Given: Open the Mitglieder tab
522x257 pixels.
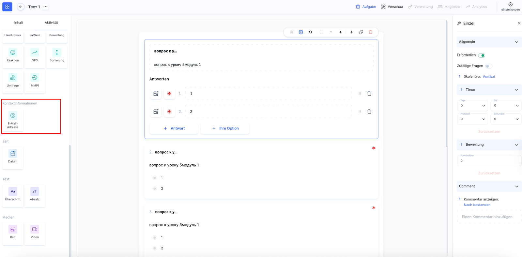Looking at the screenshot, I should [x=449, y=7].
